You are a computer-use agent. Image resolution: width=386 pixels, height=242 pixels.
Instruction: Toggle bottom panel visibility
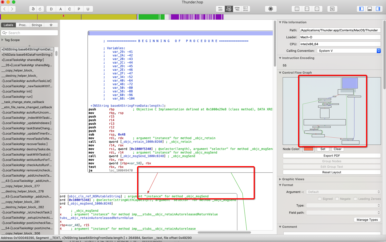pyautogui.click(x=370, y=9)
